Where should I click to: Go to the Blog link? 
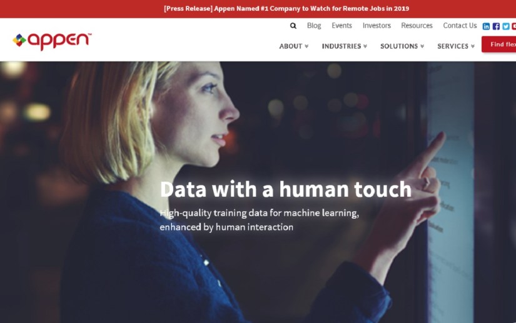click(x=314, y=26)
